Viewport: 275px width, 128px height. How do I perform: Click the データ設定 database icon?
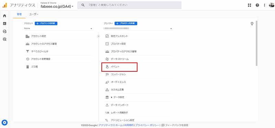tap(107, 97)
